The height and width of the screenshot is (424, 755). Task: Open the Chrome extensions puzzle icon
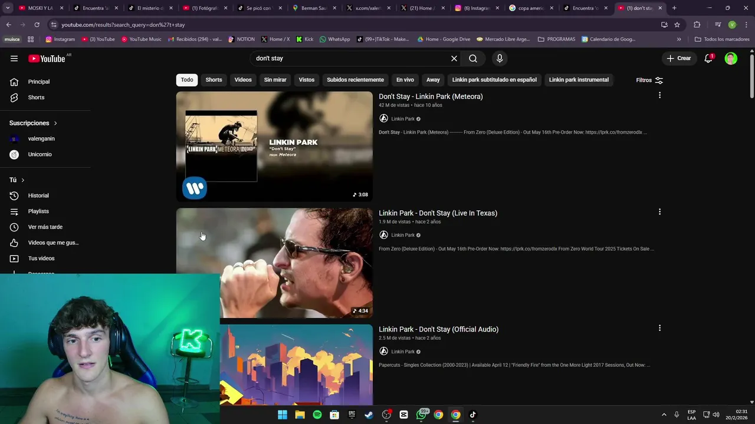[x=697, y=25]
